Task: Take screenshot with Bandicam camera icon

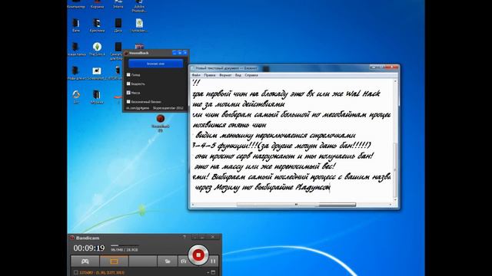Action: point(183,261)
